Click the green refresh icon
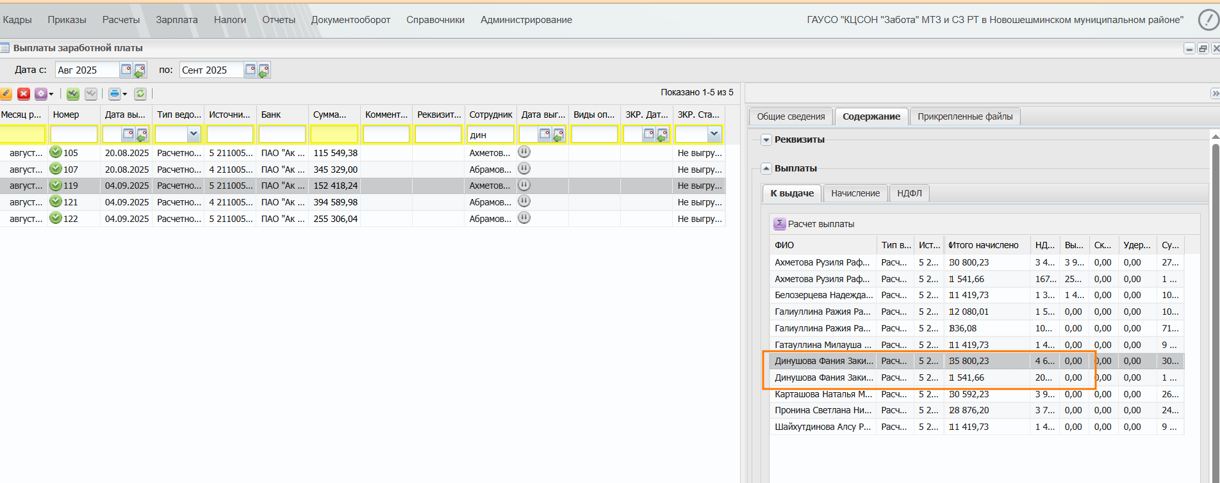The height and width of the screenshot is (483, 1220). click(x=140, y=94)
